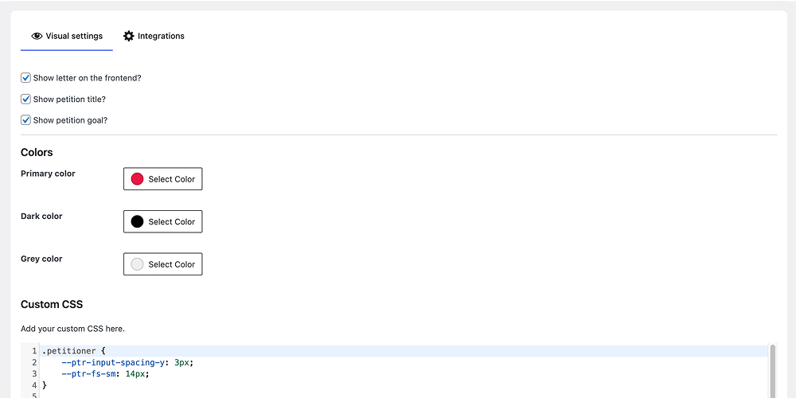Viewport: 796px width, 398px height.
Task: Click the eye icon on Visual settings
Action: point(37,36)
